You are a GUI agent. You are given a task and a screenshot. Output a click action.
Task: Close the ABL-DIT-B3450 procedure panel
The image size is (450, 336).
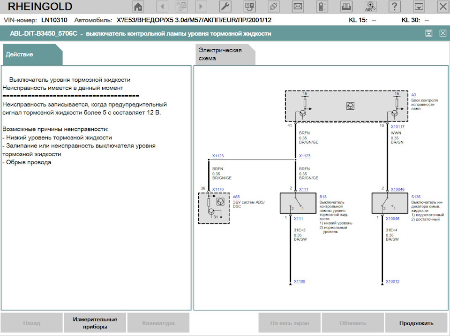click(x=443, y=33)
